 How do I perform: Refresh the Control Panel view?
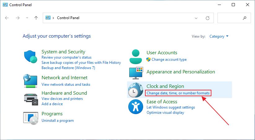(208, 18)
